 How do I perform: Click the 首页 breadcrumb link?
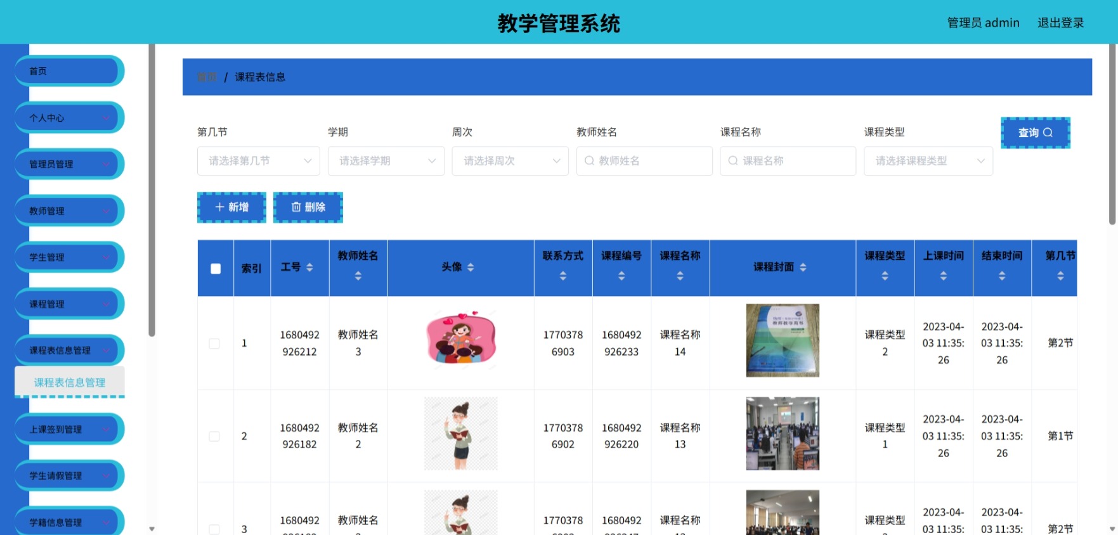click(x=207, y=77)
